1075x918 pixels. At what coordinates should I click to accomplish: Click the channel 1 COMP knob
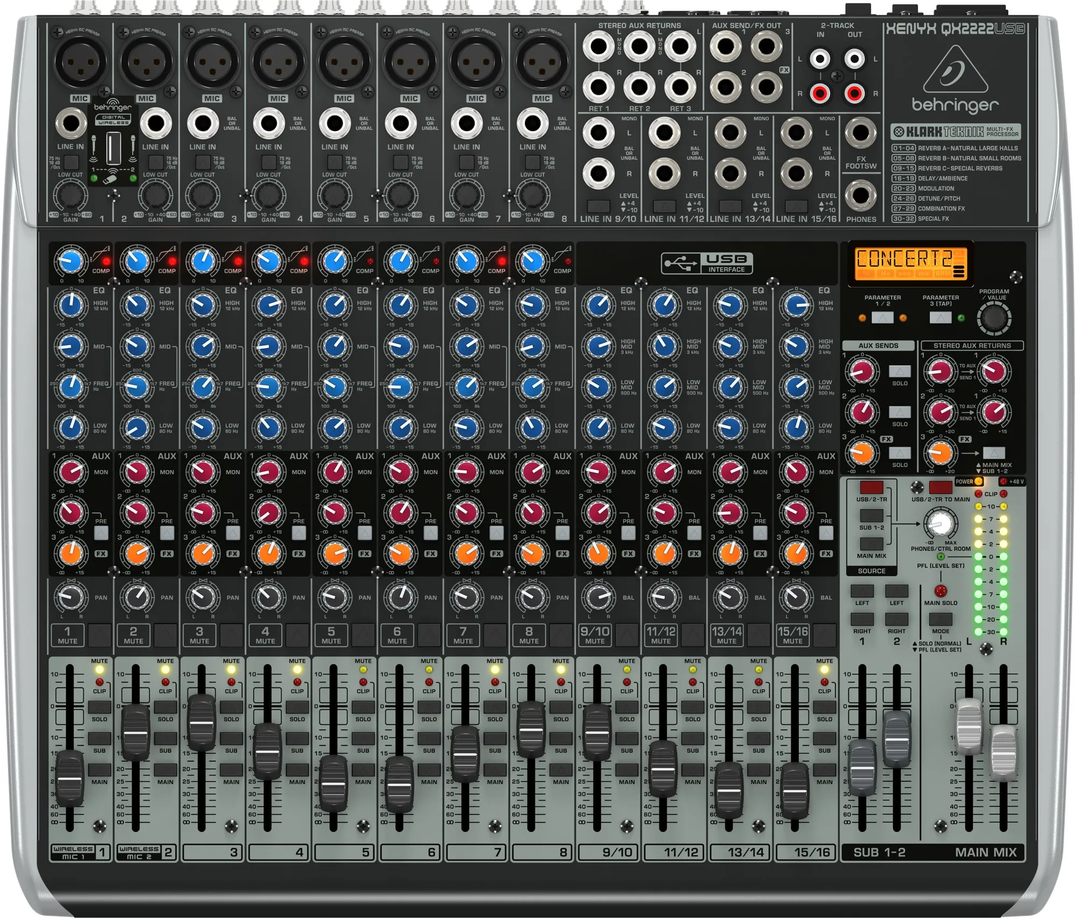click(70, 262)
